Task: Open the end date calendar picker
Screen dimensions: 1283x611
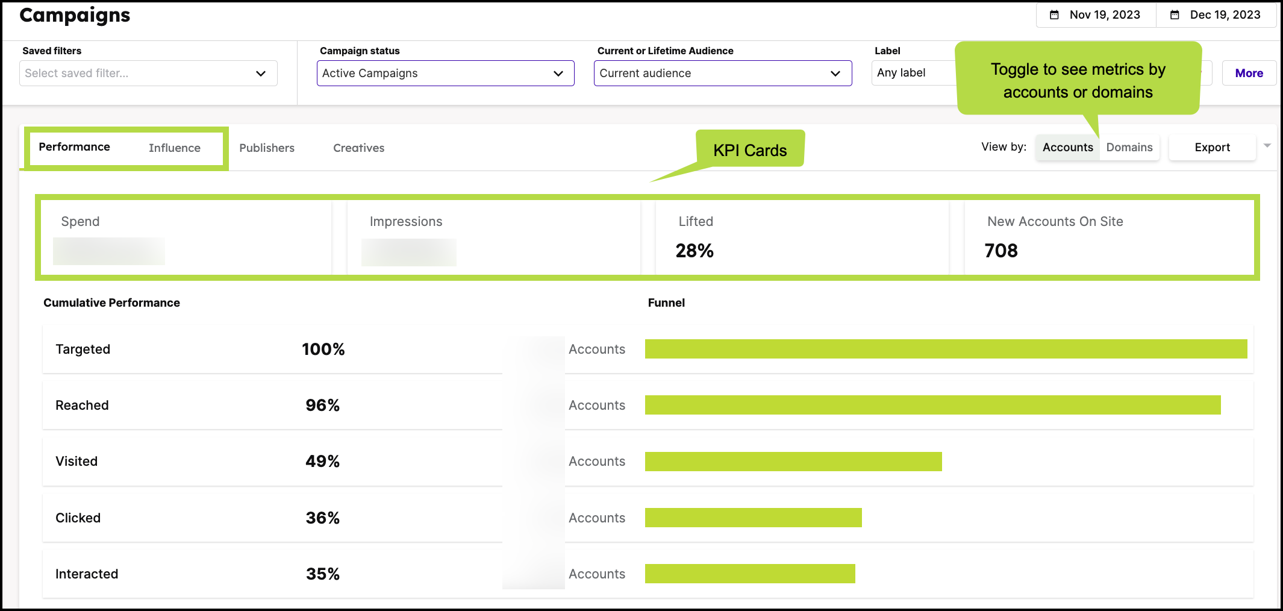Action: pyautogui.click(x=1217, y=14)
